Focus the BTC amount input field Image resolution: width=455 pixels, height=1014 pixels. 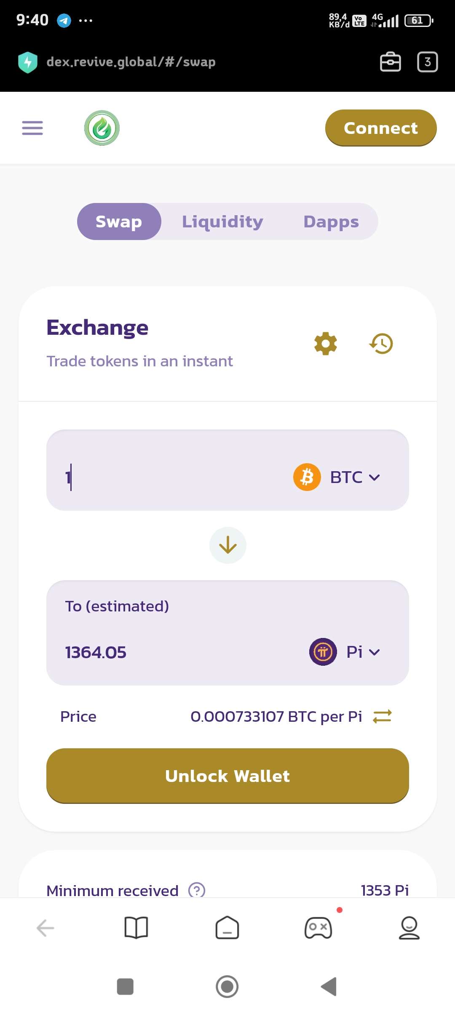tap(169, 477)
